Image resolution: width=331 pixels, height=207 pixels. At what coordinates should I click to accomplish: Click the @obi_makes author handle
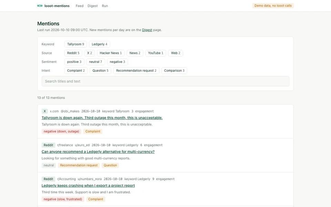[70, 111]
